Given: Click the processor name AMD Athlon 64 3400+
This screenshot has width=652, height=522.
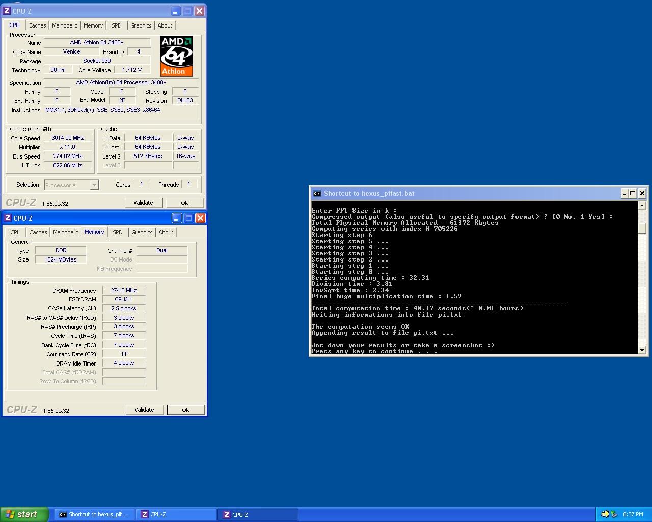Looking at the screenshot, I should 97,42.
